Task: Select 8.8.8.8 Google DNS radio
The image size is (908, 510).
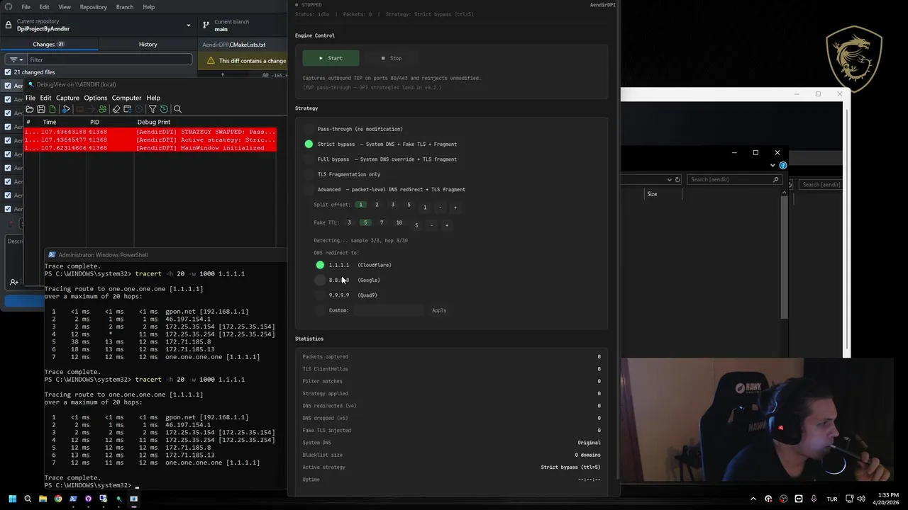Action: click(320, 280)
